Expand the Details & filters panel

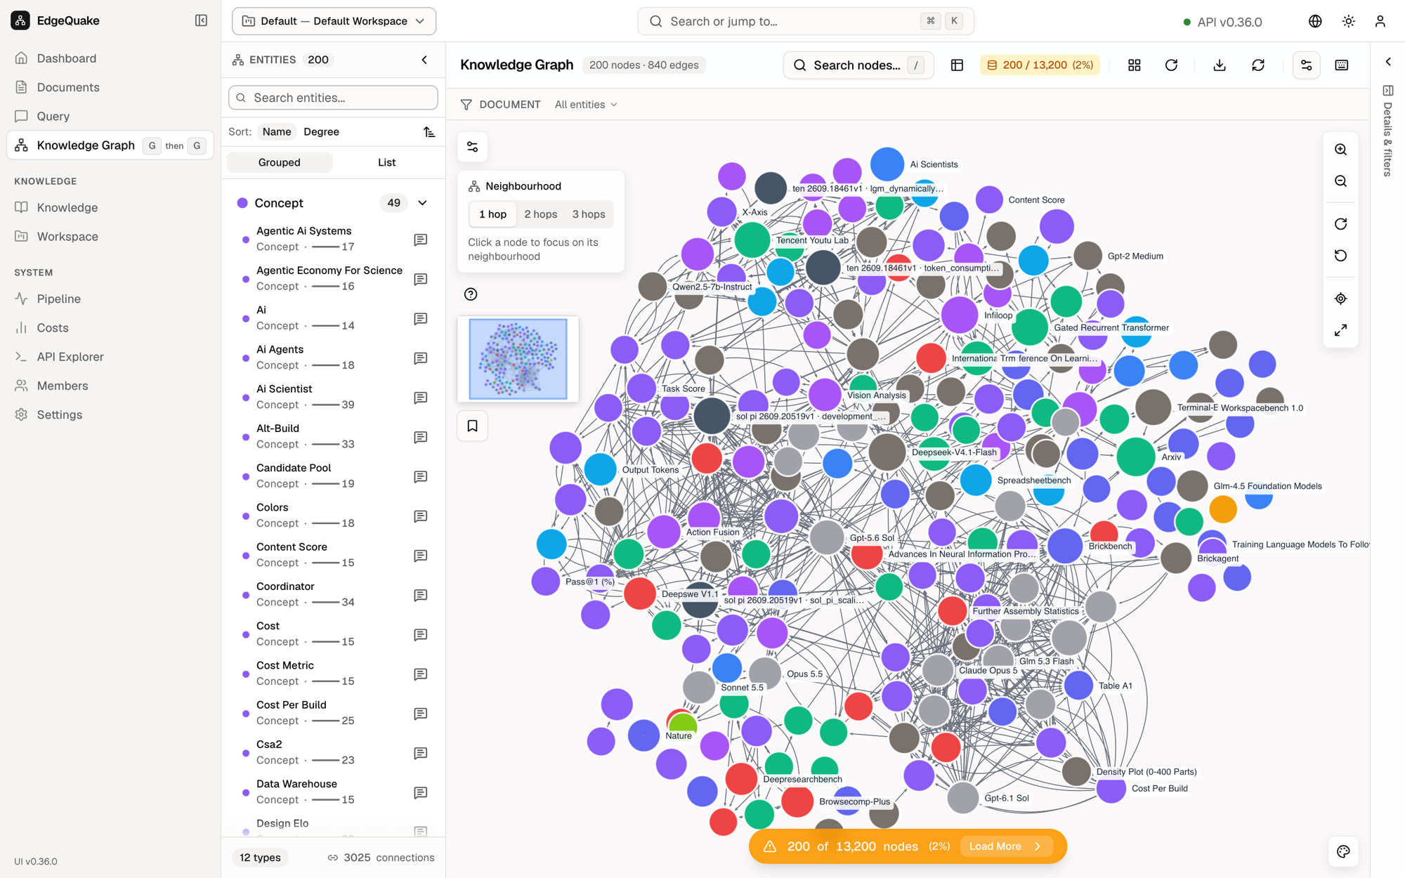click(x=1387, y=62)
